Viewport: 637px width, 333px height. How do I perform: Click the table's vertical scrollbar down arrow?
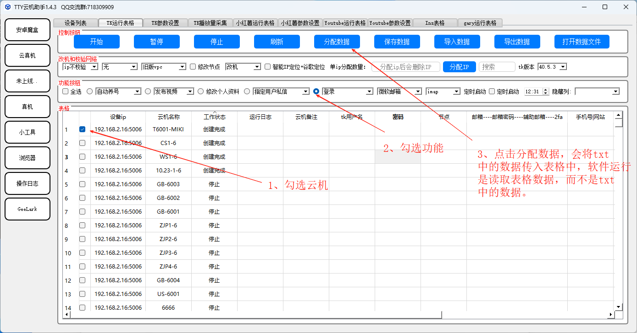click(x=618, y=306)
